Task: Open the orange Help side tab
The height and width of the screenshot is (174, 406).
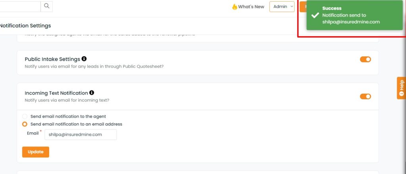Action: point(401,88)
